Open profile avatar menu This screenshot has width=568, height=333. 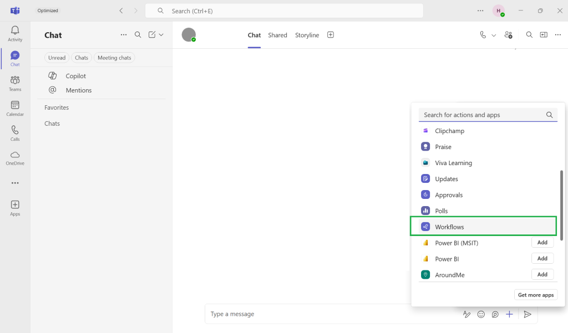click(x=499, y=11)
